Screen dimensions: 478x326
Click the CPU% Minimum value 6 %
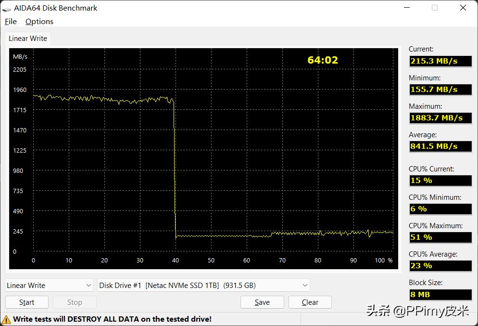440,209
